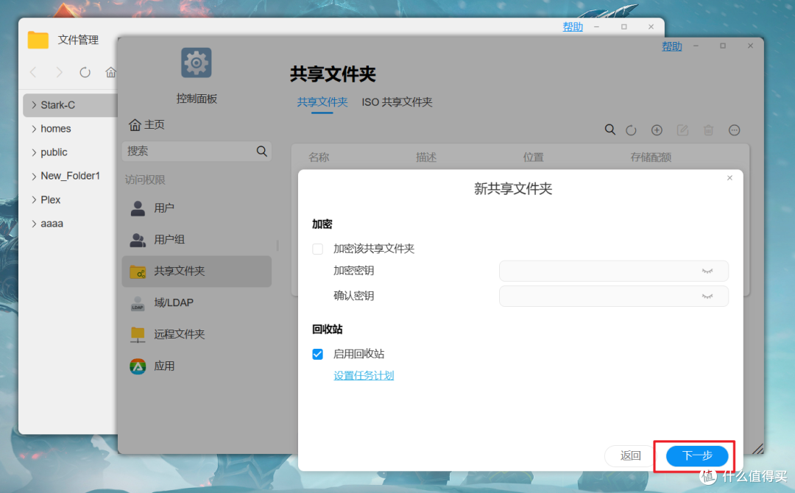This screenshot has width=795, height=493.
Task: Click the 返回 button
Action: point(630,455)
